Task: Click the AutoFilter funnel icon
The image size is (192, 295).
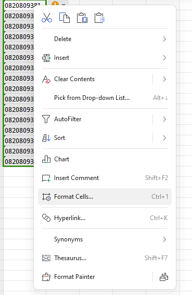Action: tap(46, 119)
